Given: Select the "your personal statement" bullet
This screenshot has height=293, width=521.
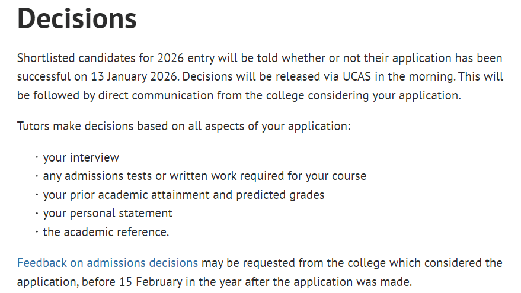Looking at the screenshot, I should 107,212.
